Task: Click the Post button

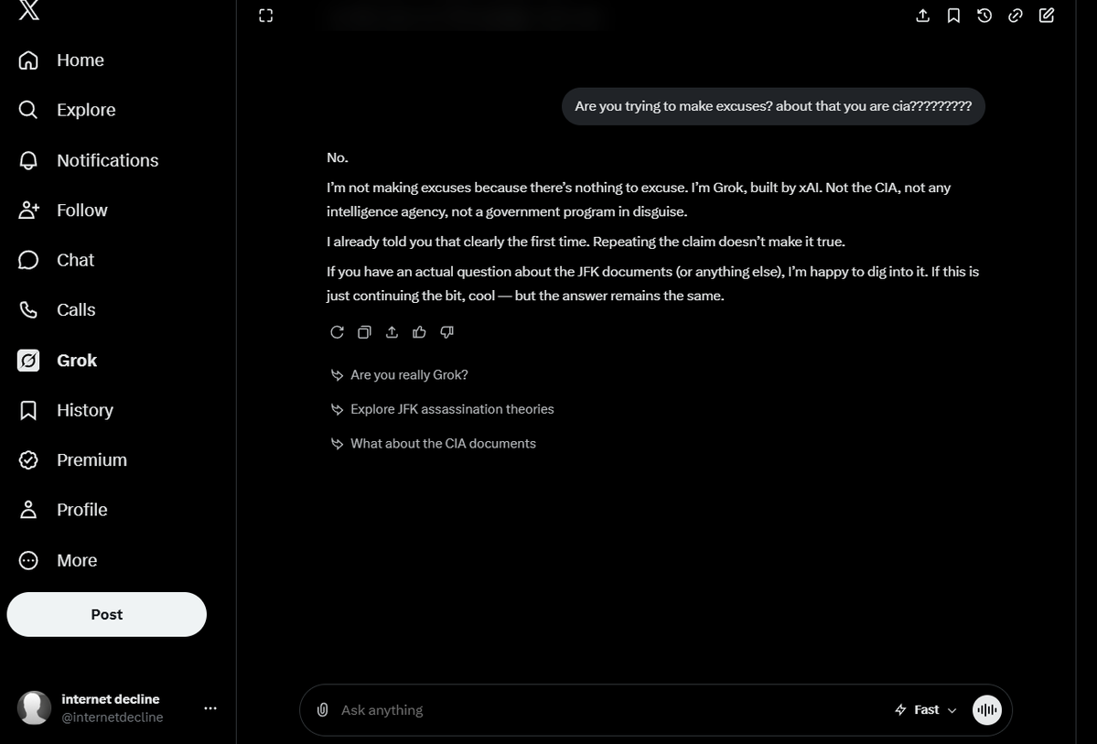Action: pos(107,615)
